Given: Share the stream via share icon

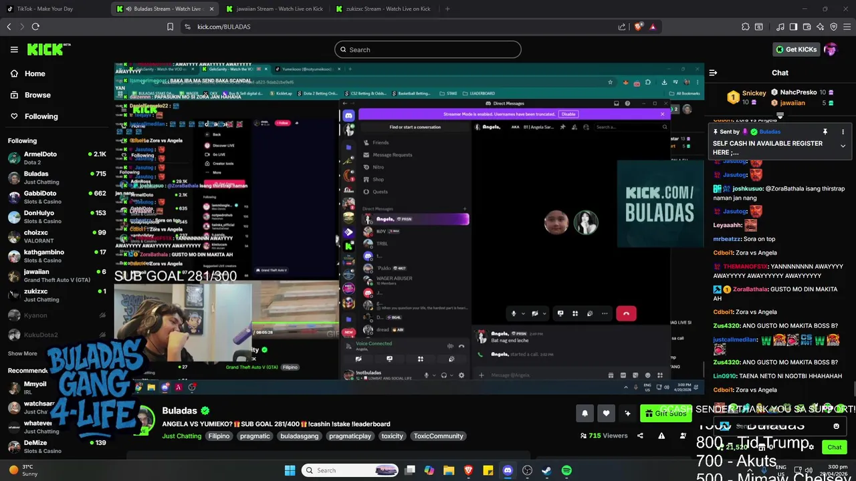Looking at the screenshot, I should click(640, 436).
